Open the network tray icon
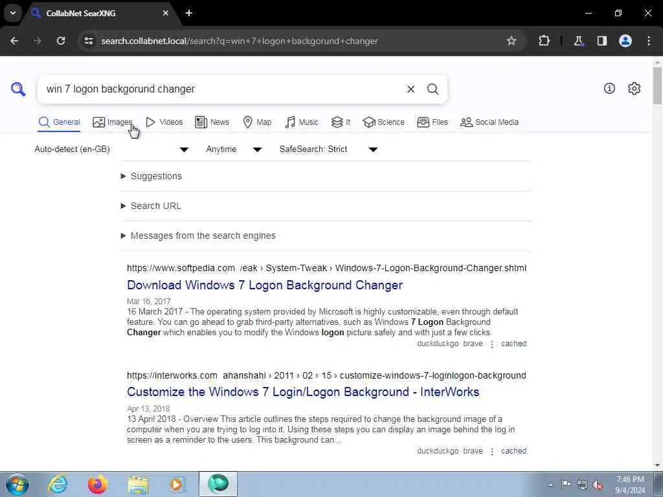The image size is (663, 497). point(582,485)
